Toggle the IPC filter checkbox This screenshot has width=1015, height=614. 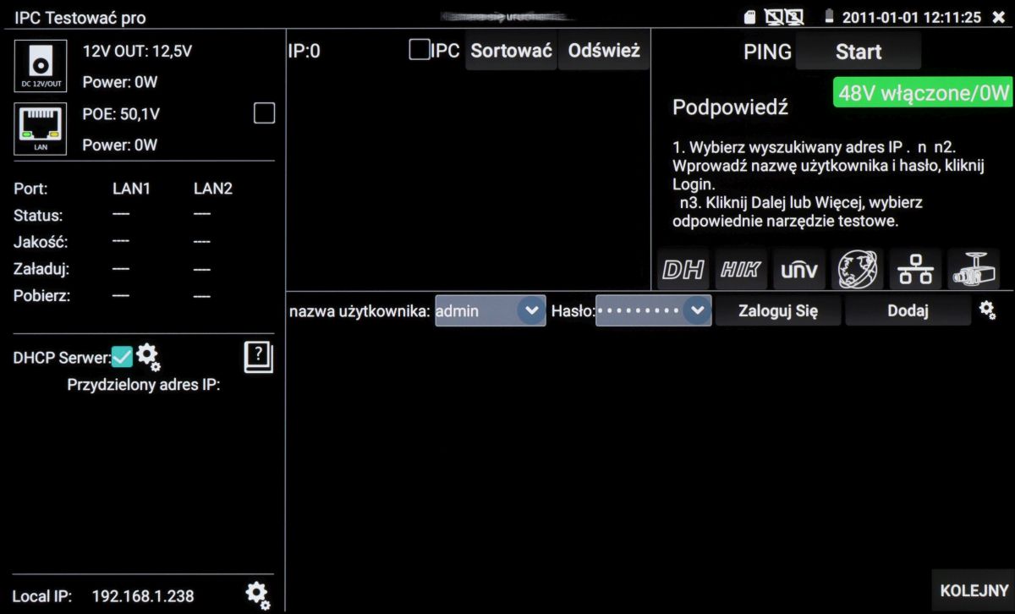point(419,50)
